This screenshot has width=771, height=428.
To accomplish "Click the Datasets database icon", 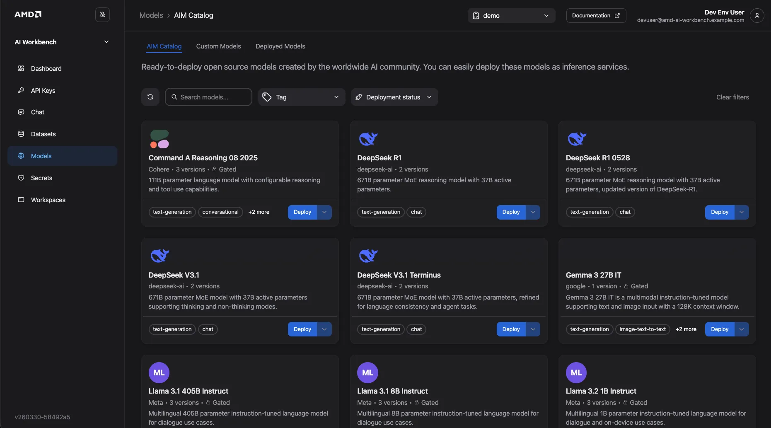I will pyautogui.click(x=21, y=134).
